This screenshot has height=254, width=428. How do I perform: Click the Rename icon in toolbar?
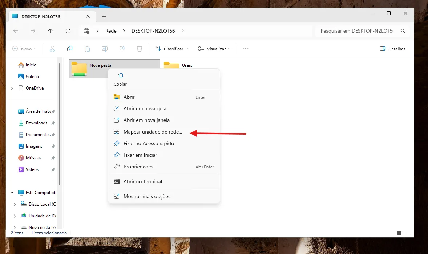(105, 49)
